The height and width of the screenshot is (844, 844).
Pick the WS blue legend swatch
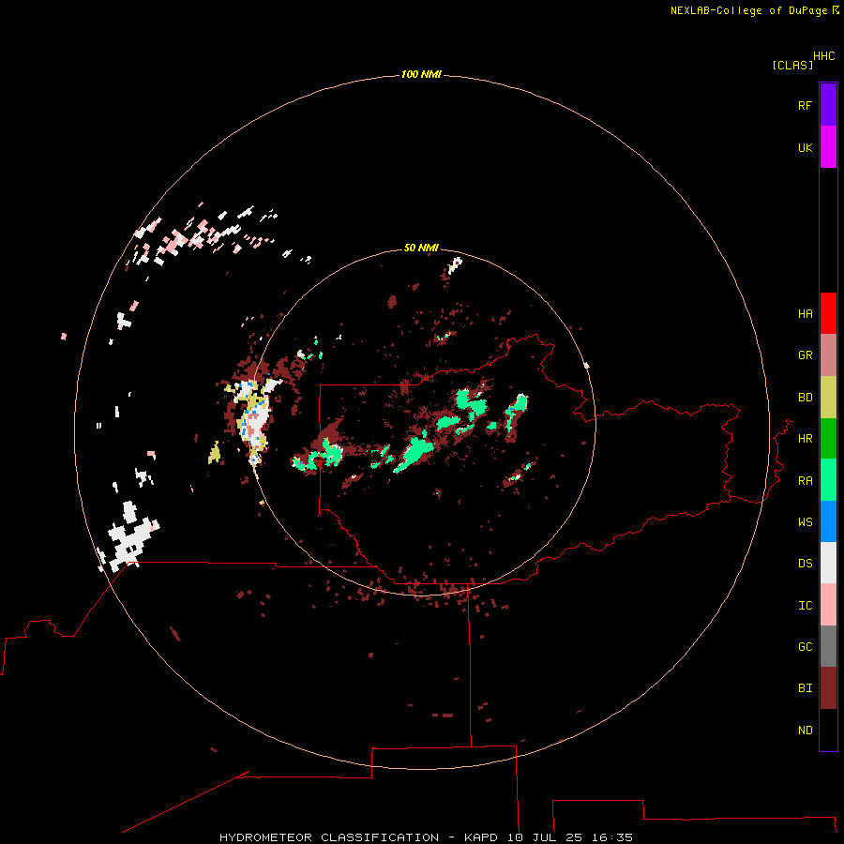click(828, 521)
